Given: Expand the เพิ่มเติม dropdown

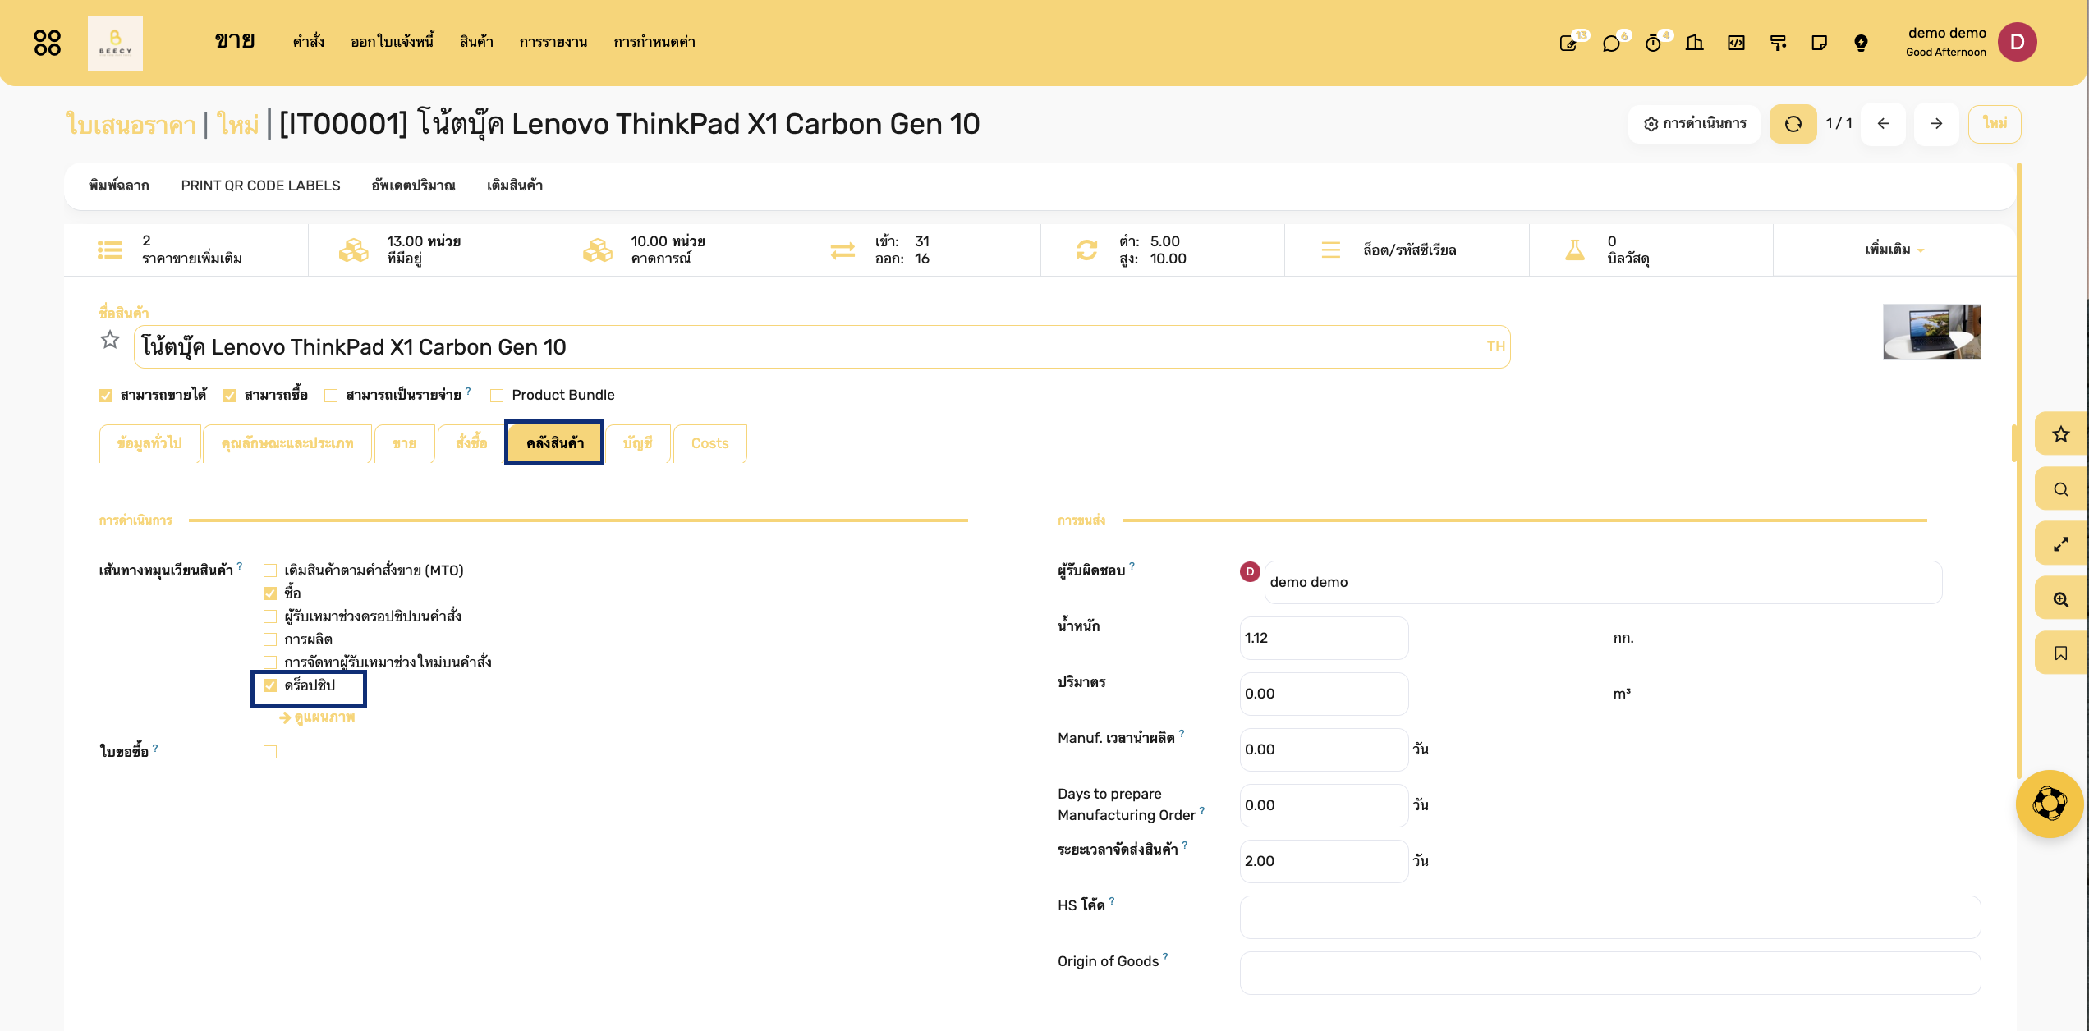Looking at the screenshot, I should click(x=1894, y=250).
